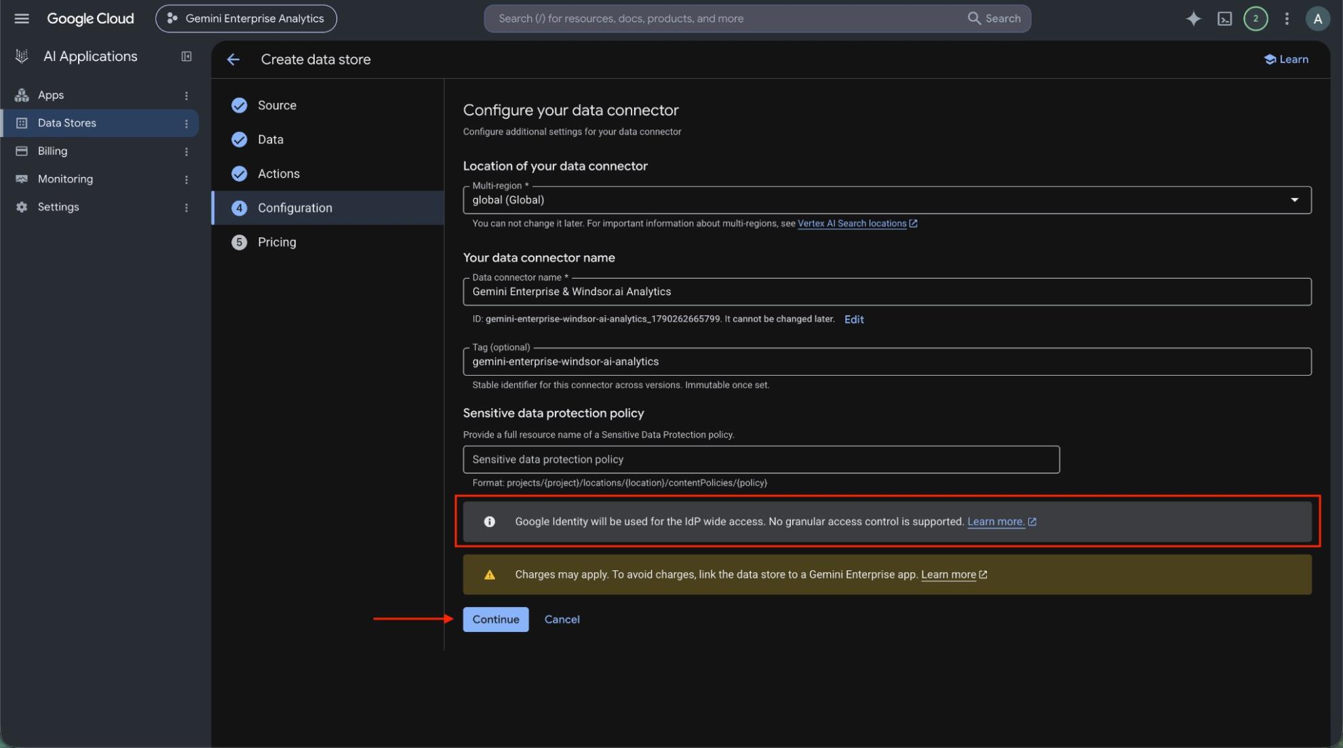The image size is (1343, 748).
Task: Click the AI Applications product icon
Action: pos(22,56)
